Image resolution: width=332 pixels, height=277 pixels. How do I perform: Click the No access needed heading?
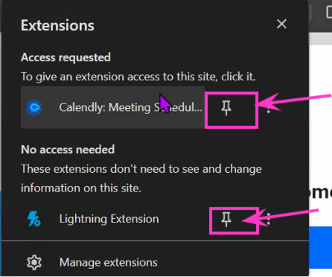pos(68,149)
